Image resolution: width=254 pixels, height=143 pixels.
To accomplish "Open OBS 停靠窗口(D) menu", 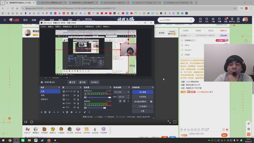I will 67,27.
